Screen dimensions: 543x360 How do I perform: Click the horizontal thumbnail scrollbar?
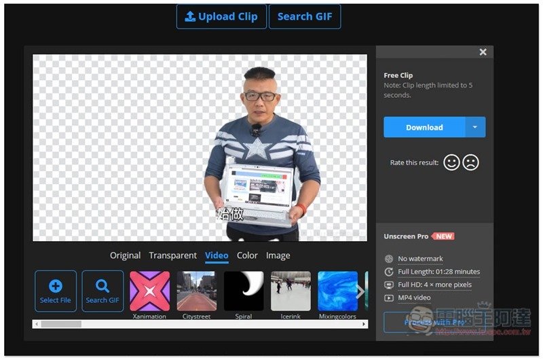61,324
